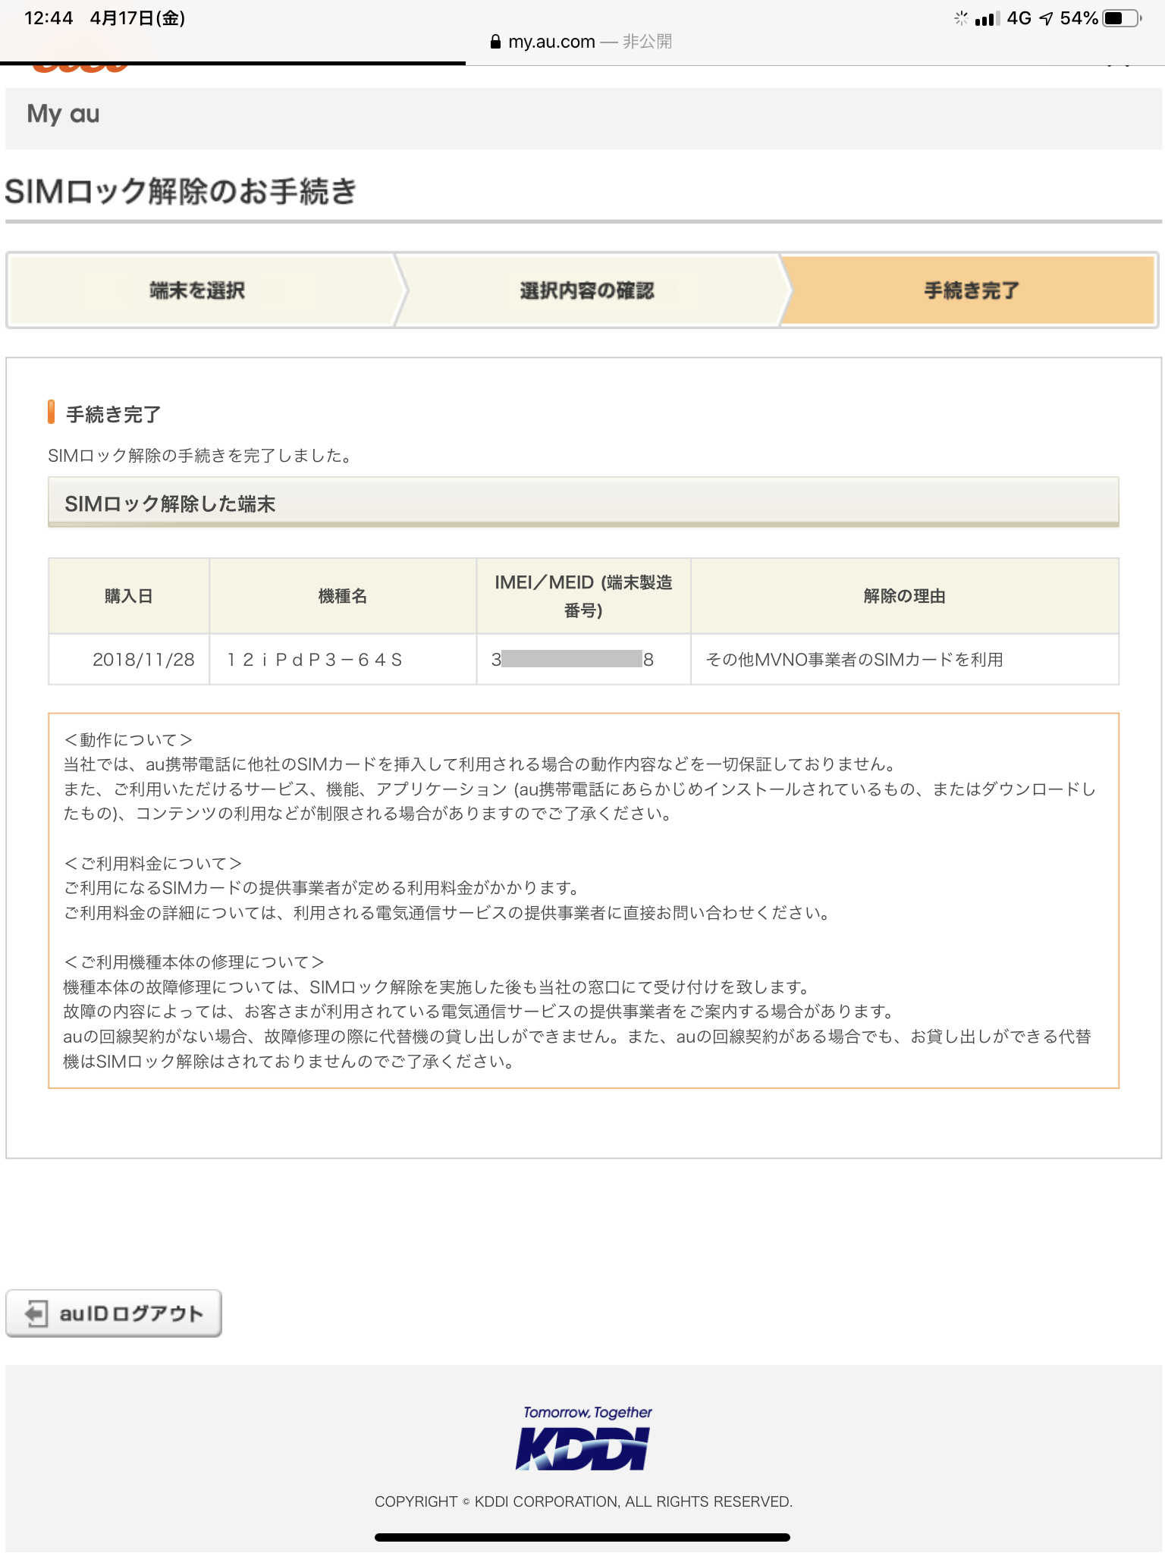Image resolution: width=1165 pixels, height=1553 pixels.
Task: Click the 機種名 column header
Action: tap(343, 596)
